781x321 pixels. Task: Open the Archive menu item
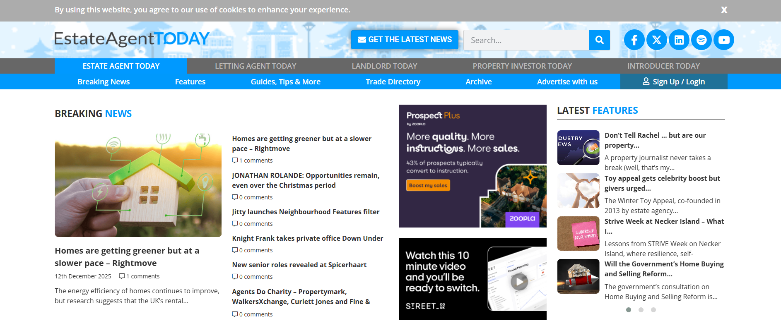click(x=479, y=82)
